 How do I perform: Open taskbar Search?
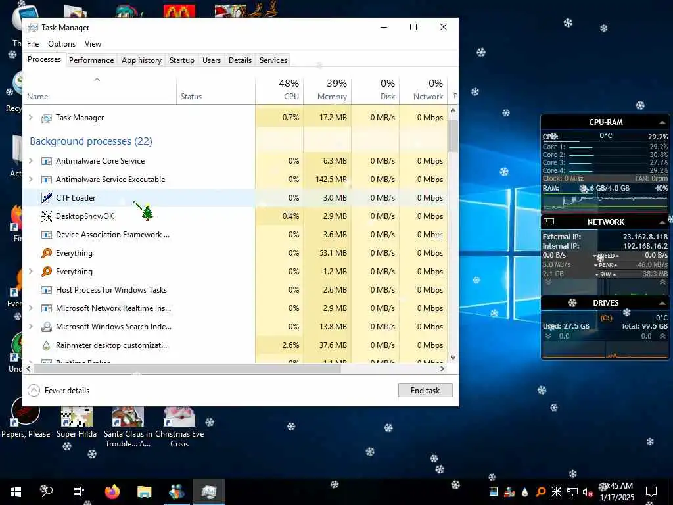click(47, 491)
